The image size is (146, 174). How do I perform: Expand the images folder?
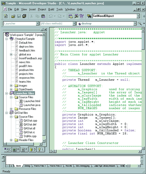11,86
